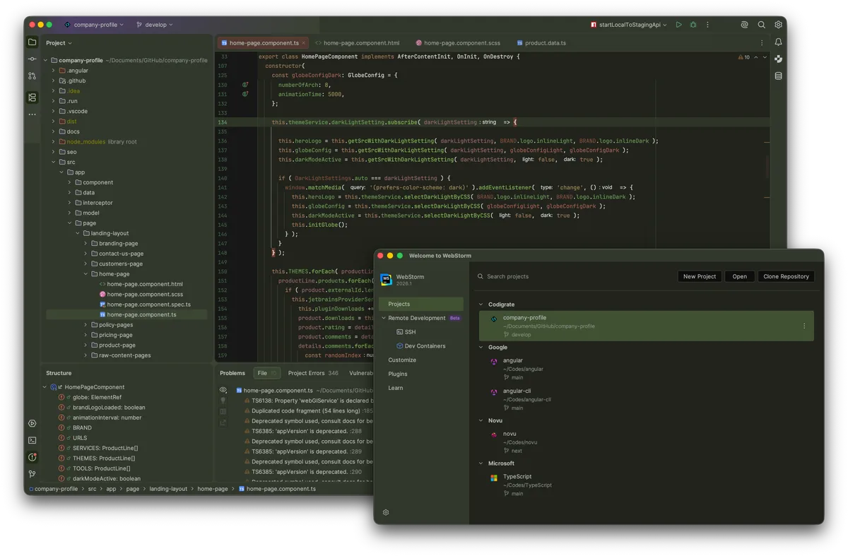This screenshot has width=848, height=556.
Task: Open the Project tool window folder icon
Action: pos(32,42)
